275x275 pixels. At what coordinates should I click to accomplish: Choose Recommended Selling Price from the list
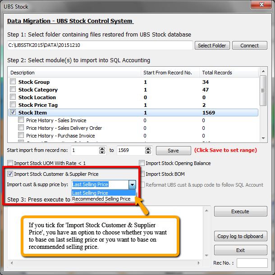click(x=101, y=199)
